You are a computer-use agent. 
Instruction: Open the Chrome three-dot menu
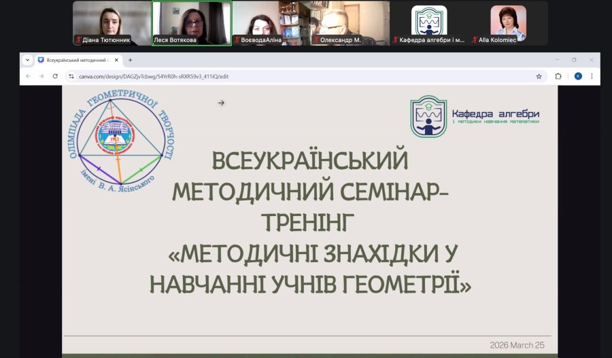pyautogui.click(x=592, y=77)
